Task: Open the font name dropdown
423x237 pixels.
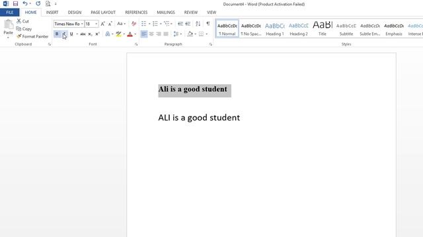Action: (x=82, y=24)
